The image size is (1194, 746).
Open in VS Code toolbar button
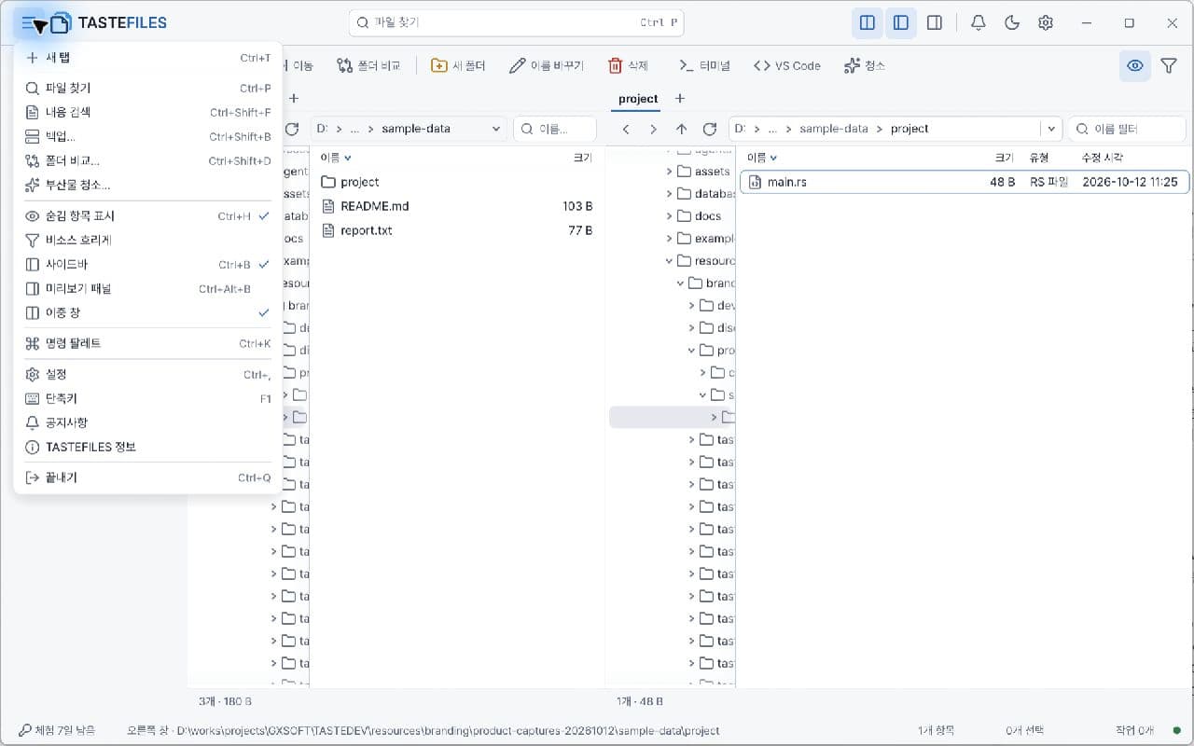(x=786, y=65)
